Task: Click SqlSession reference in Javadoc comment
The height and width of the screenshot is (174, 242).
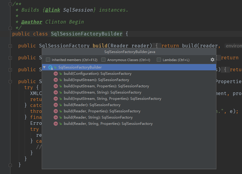Action: pyautogui.click(x=78, y=10)
